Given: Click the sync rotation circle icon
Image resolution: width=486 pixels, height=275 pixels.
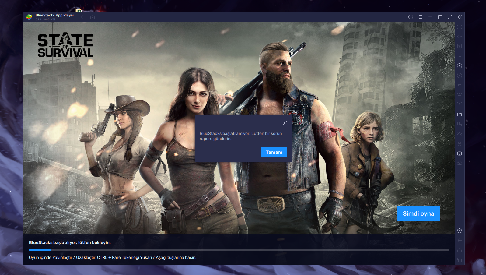Looking at the screenshot, I should tap(460, 76).
